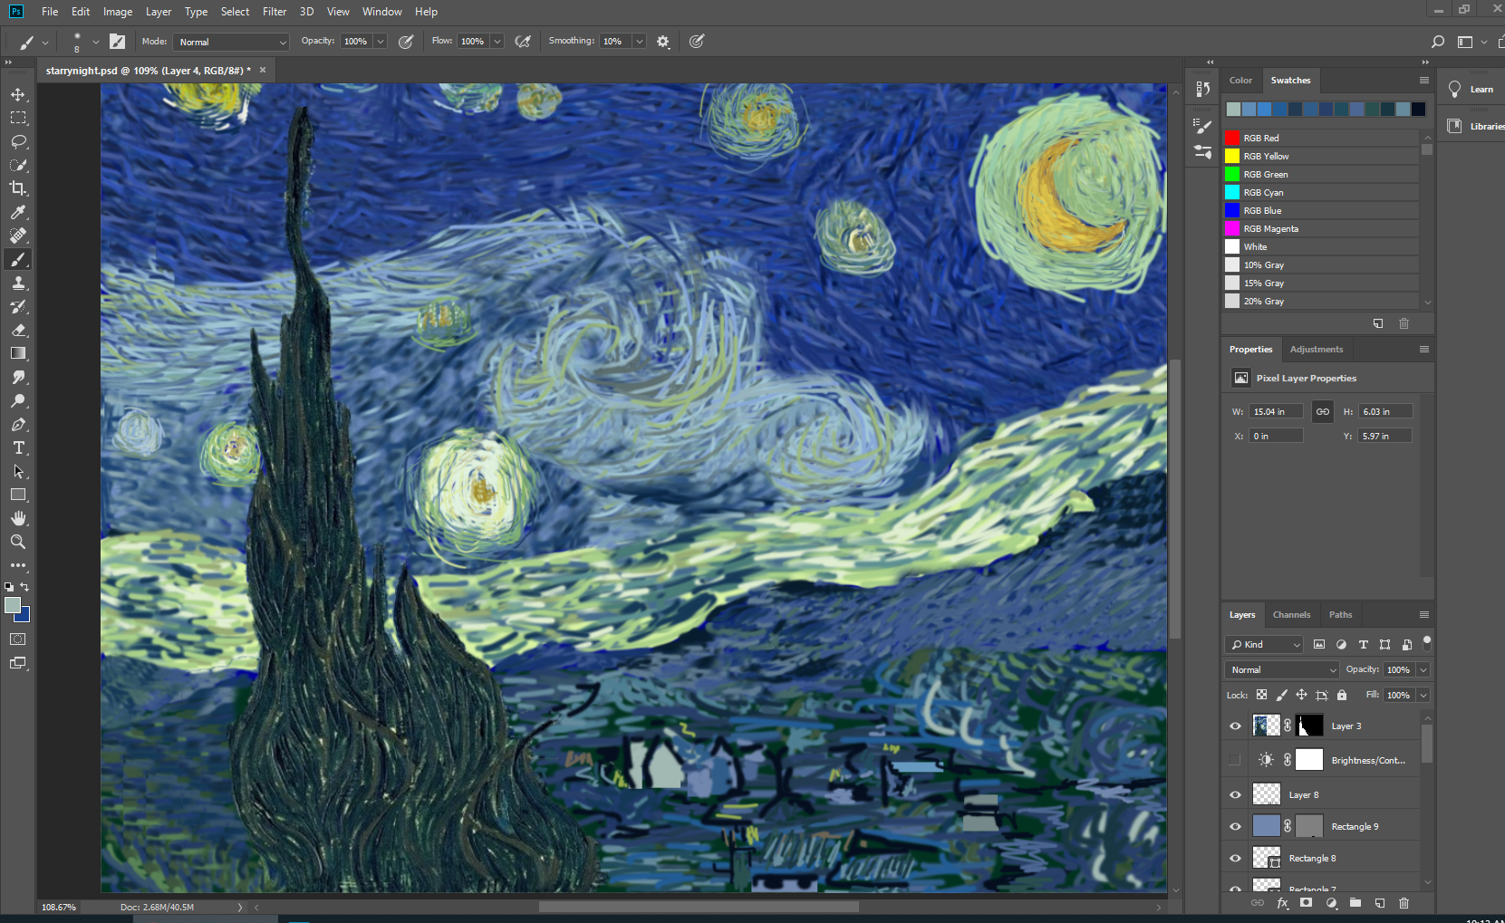The height and width of the screenshot is (923, 1505).
Task: Open the Flow value dropdown
Action: 497,42
